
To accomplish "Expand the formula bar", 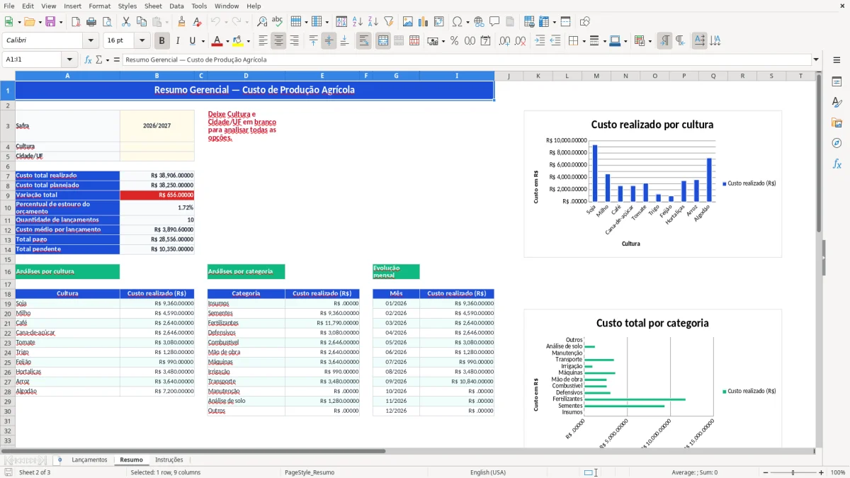I will tap(816, 59).
